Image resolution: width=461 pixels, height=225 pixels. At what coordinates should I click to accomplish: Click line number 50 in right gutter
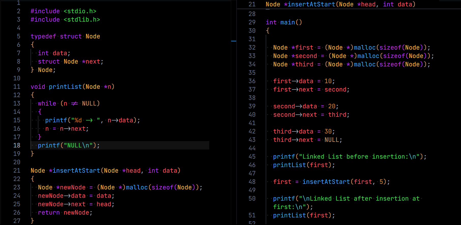252,199
